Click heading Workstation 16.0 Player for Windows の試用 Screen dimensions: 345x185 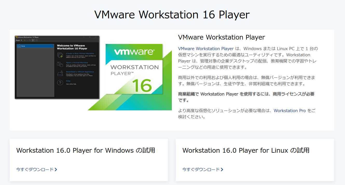tap(86, 150)
